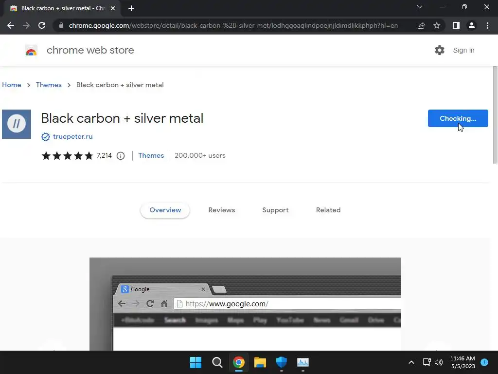This screenshot has width=498, height=374.
Task: Switch to Related tab
Action: pos(328,210)
